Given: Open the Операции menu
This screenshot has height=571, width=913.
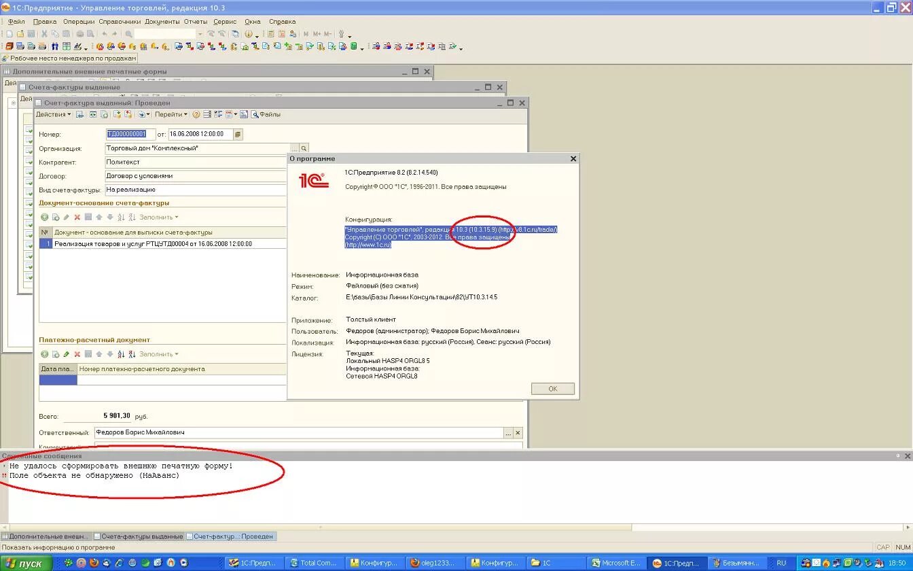Looking at the screenshot, I should (x=79, y=22).
